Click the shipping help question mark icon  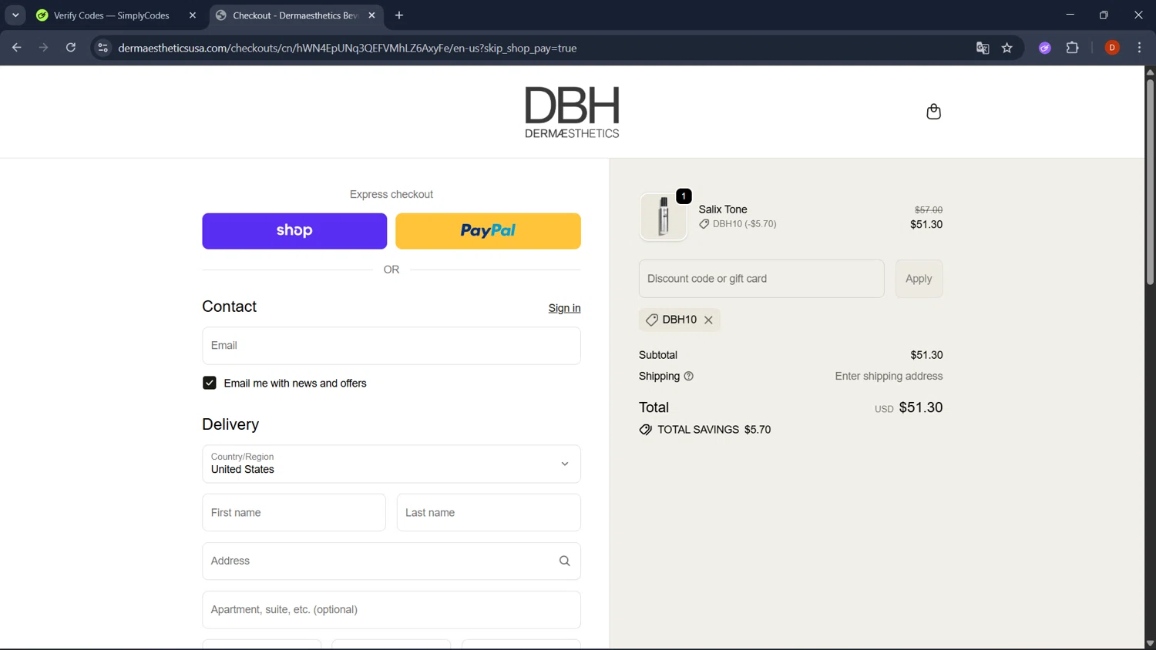pyautogui.click(x=689, y=377)
